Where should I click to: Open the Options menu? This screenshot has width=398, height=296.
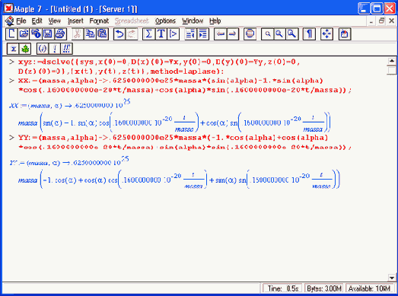(165, 21)
